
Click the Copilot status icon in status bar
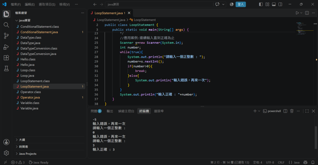(305, 163)
